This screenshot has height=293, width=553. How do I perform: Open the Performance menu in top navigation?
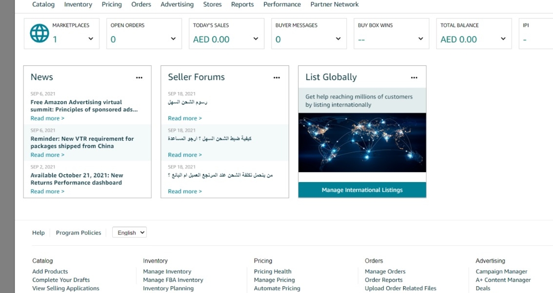282,4
